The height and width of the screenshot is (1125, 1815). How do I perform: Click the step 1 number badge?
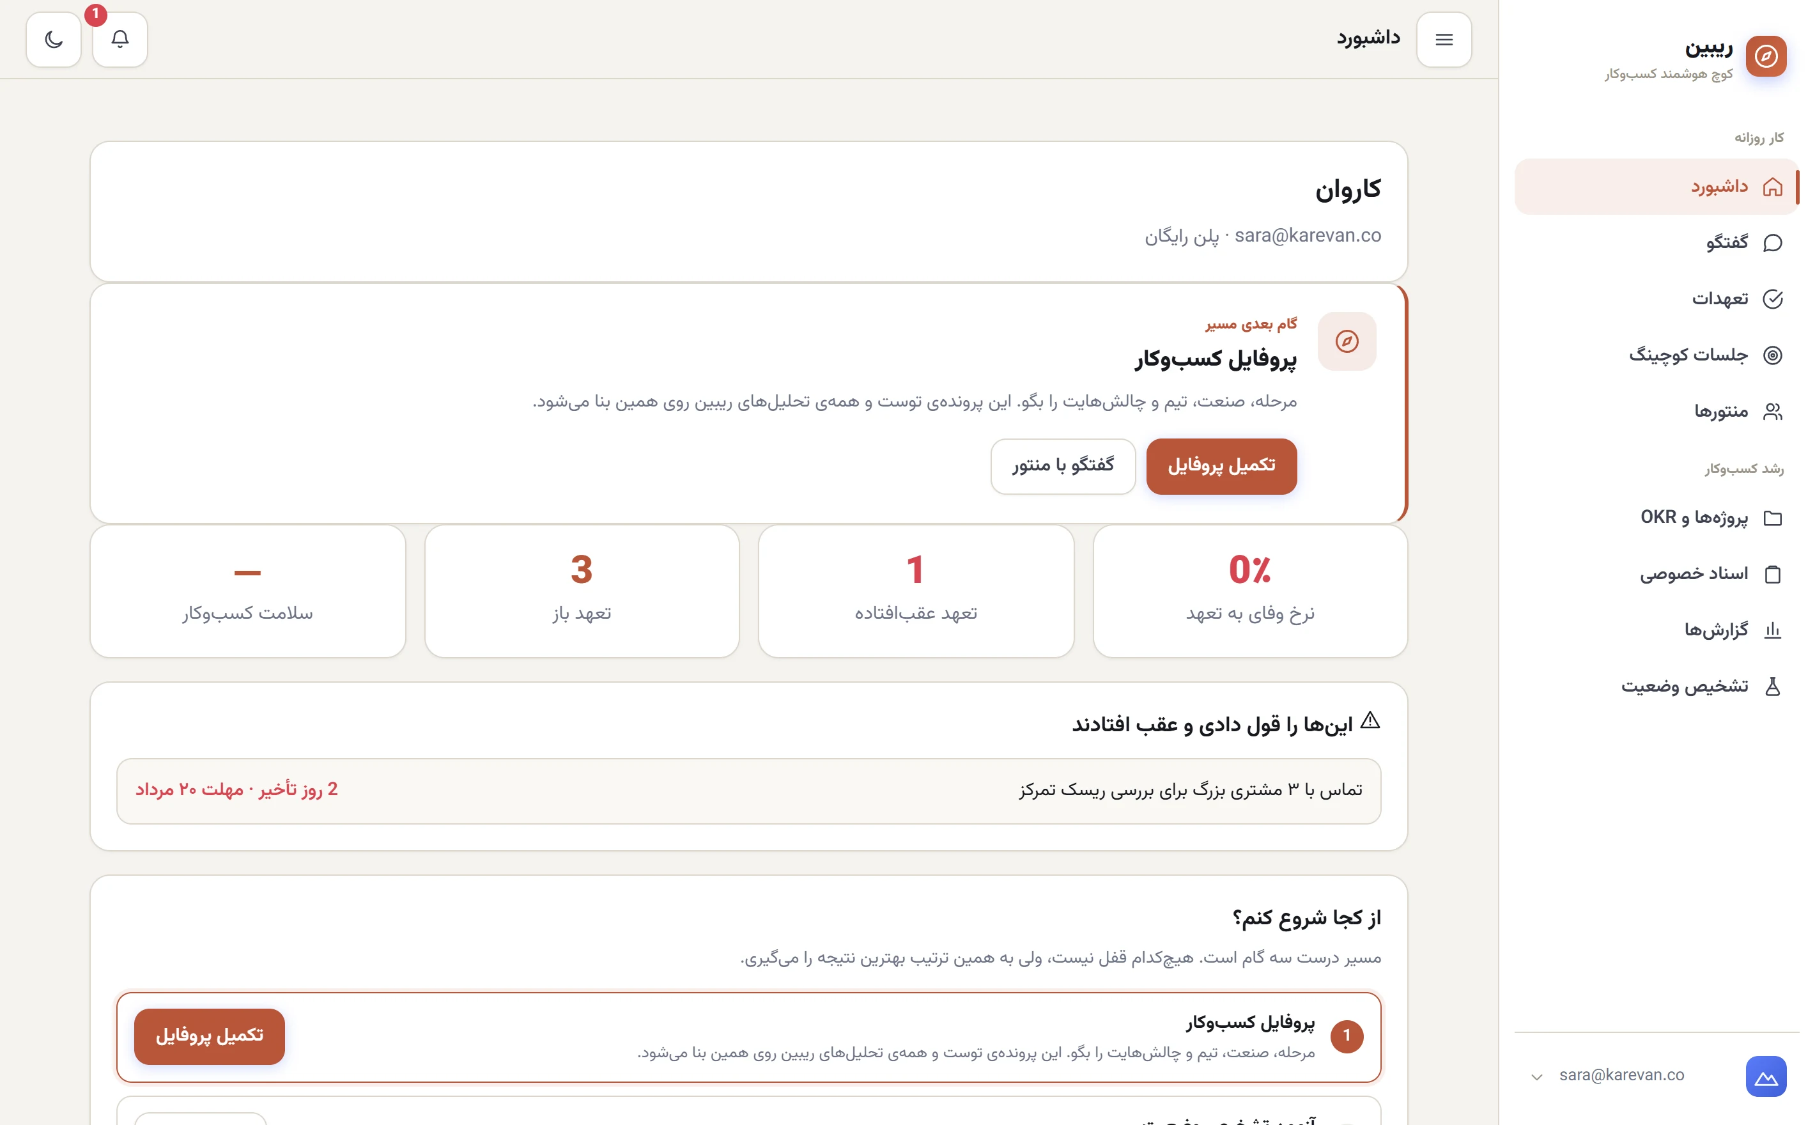pos(1347,1036)
